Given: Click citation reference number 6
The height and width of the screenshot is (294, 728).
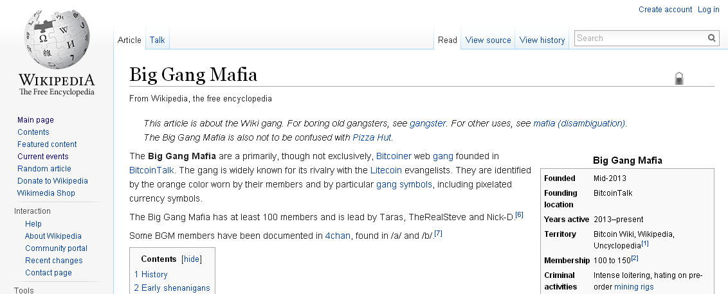Looking at the screenshot, I should coord(519,214).
